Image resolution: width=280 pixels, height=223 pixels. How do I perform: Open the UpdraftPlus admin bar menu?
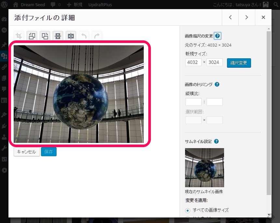click(100, 5)
